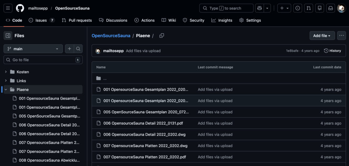
Task: Switch to the Issues tab
Action: coord(41,20)
